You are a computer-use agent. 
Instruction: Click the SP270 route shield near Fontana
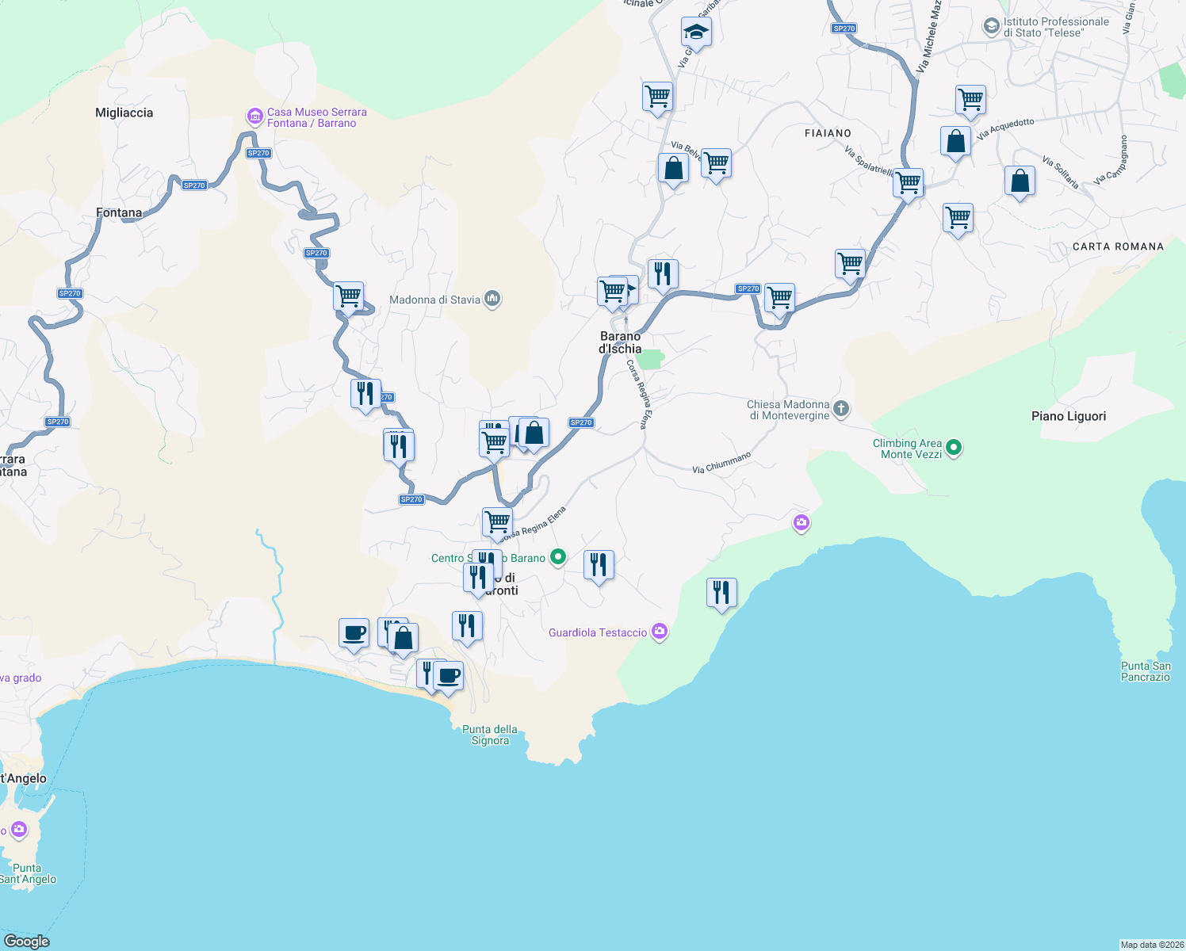tap(194, 185)
